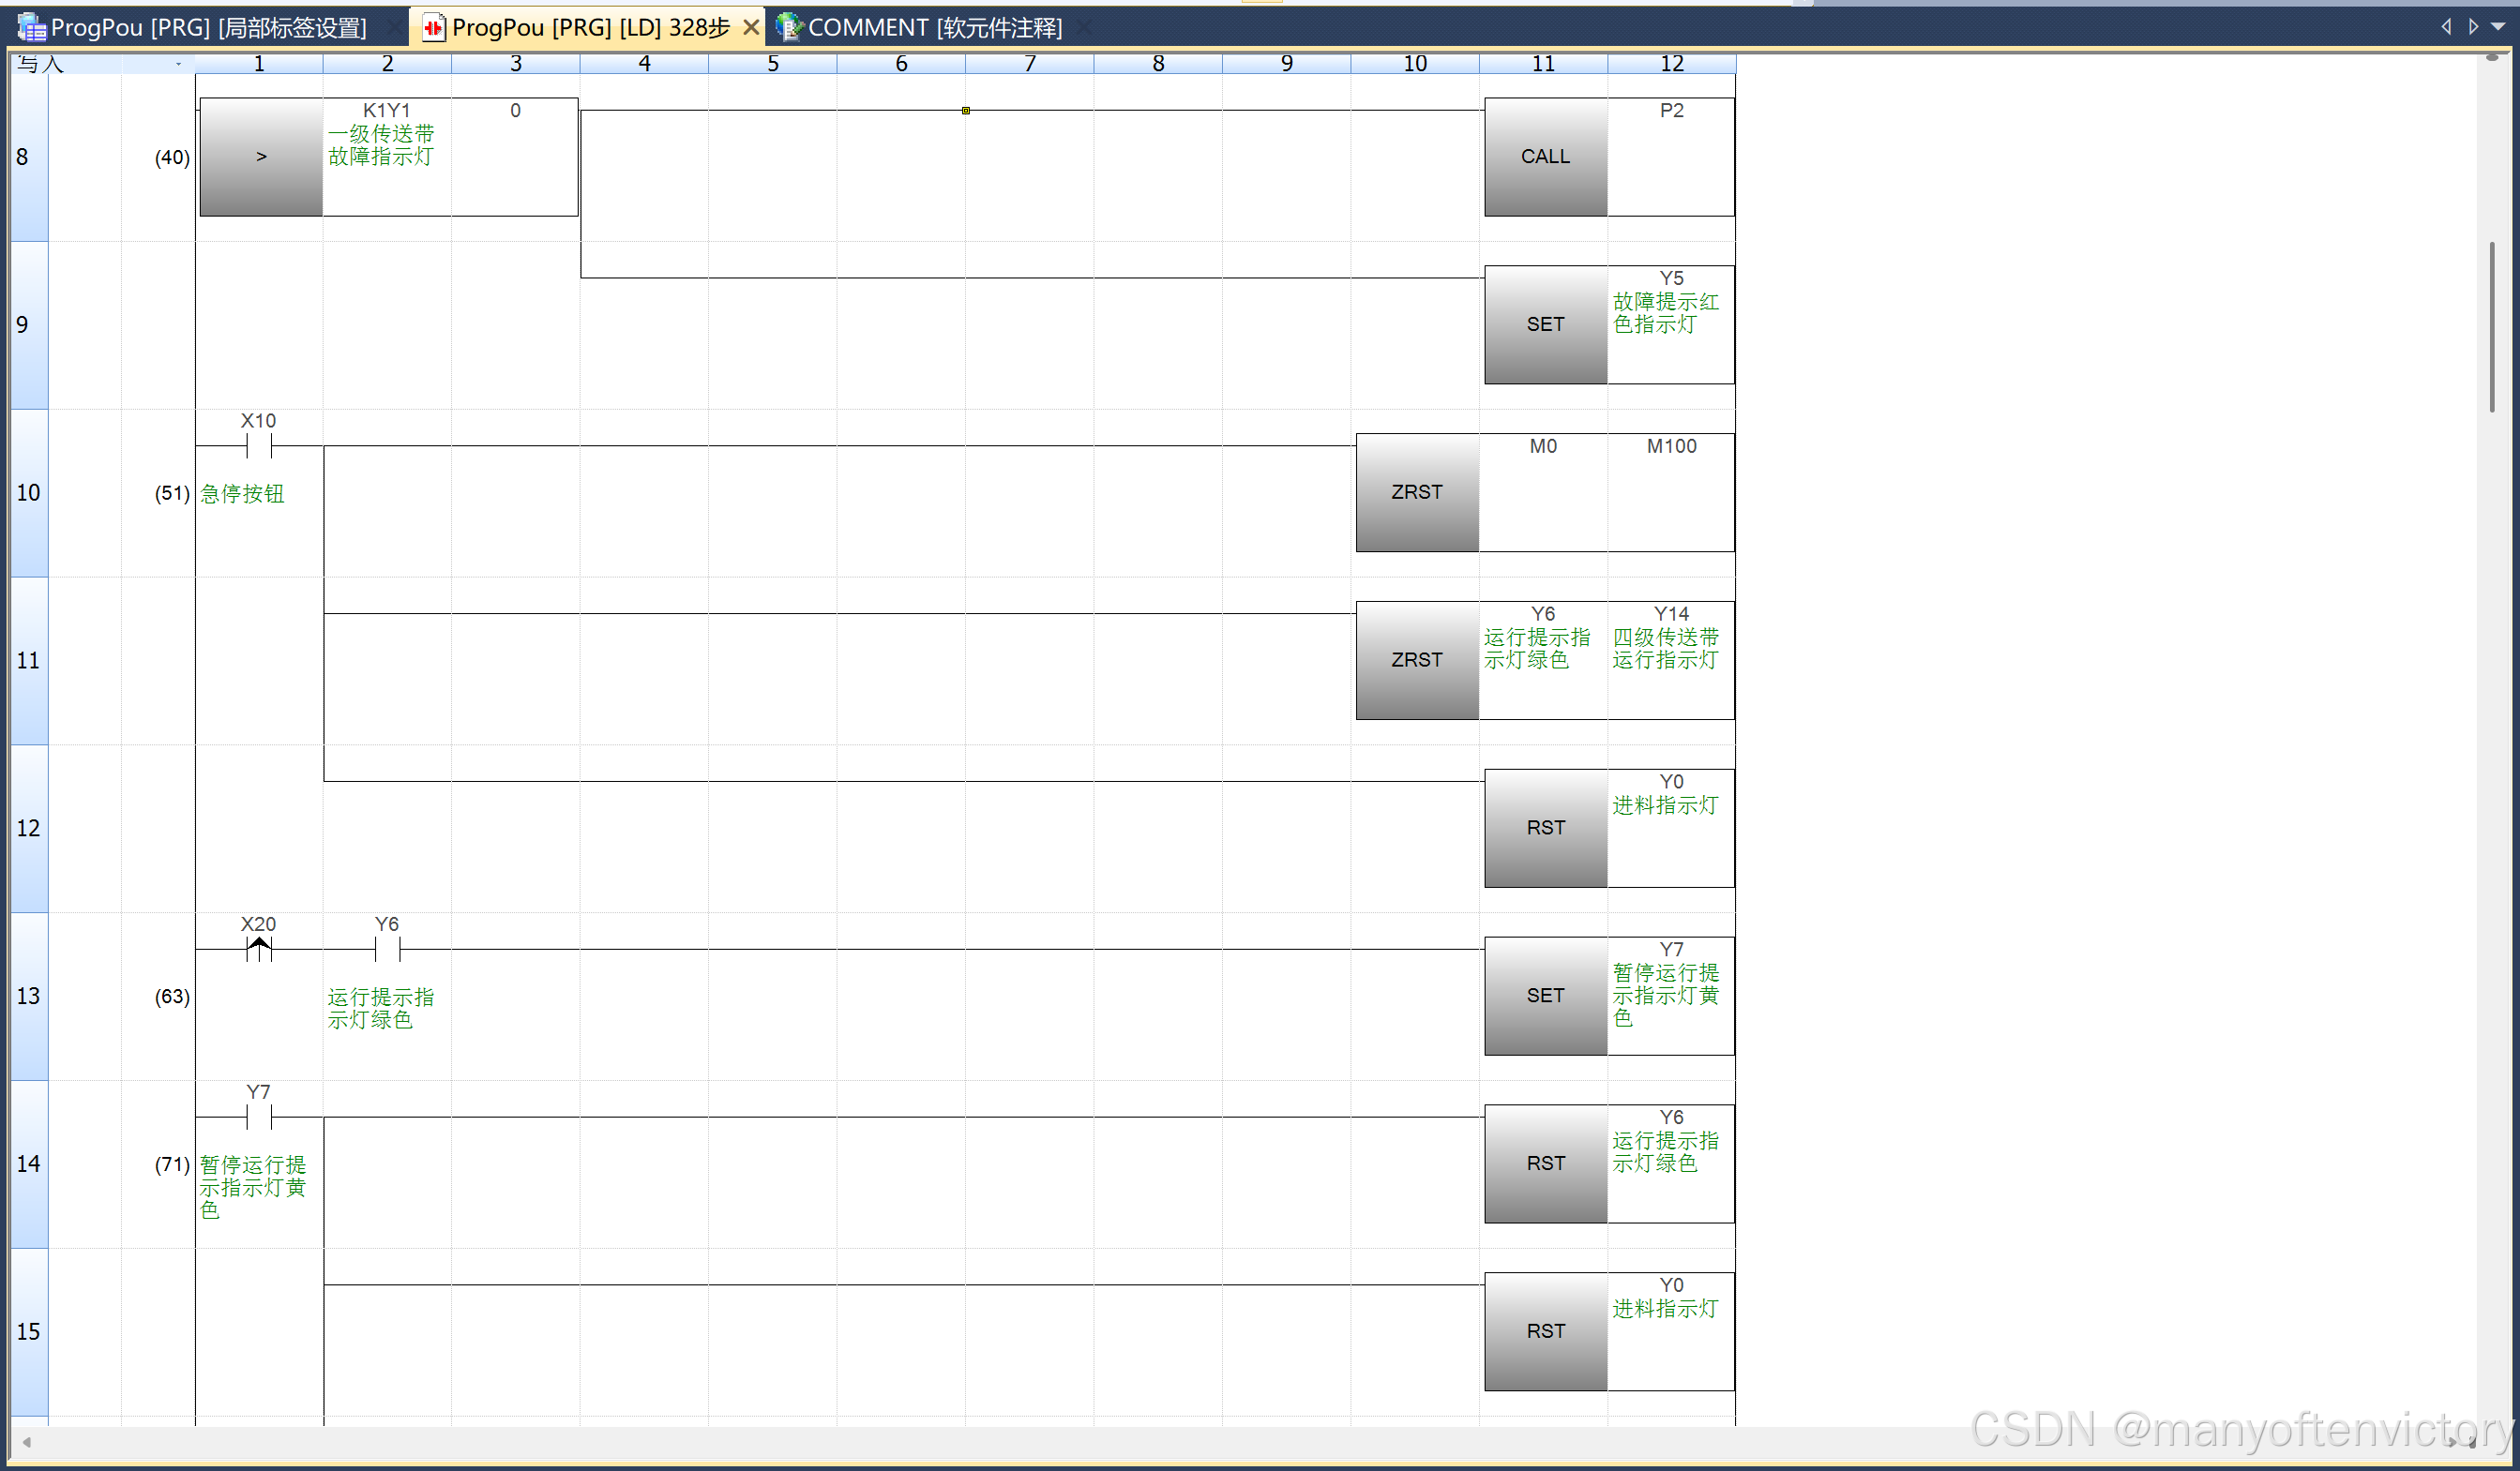This screenshot has height=1471, width=2520.
Task: Click the Y6 operand of ZRST in row 11
Action: (1543, 660)
